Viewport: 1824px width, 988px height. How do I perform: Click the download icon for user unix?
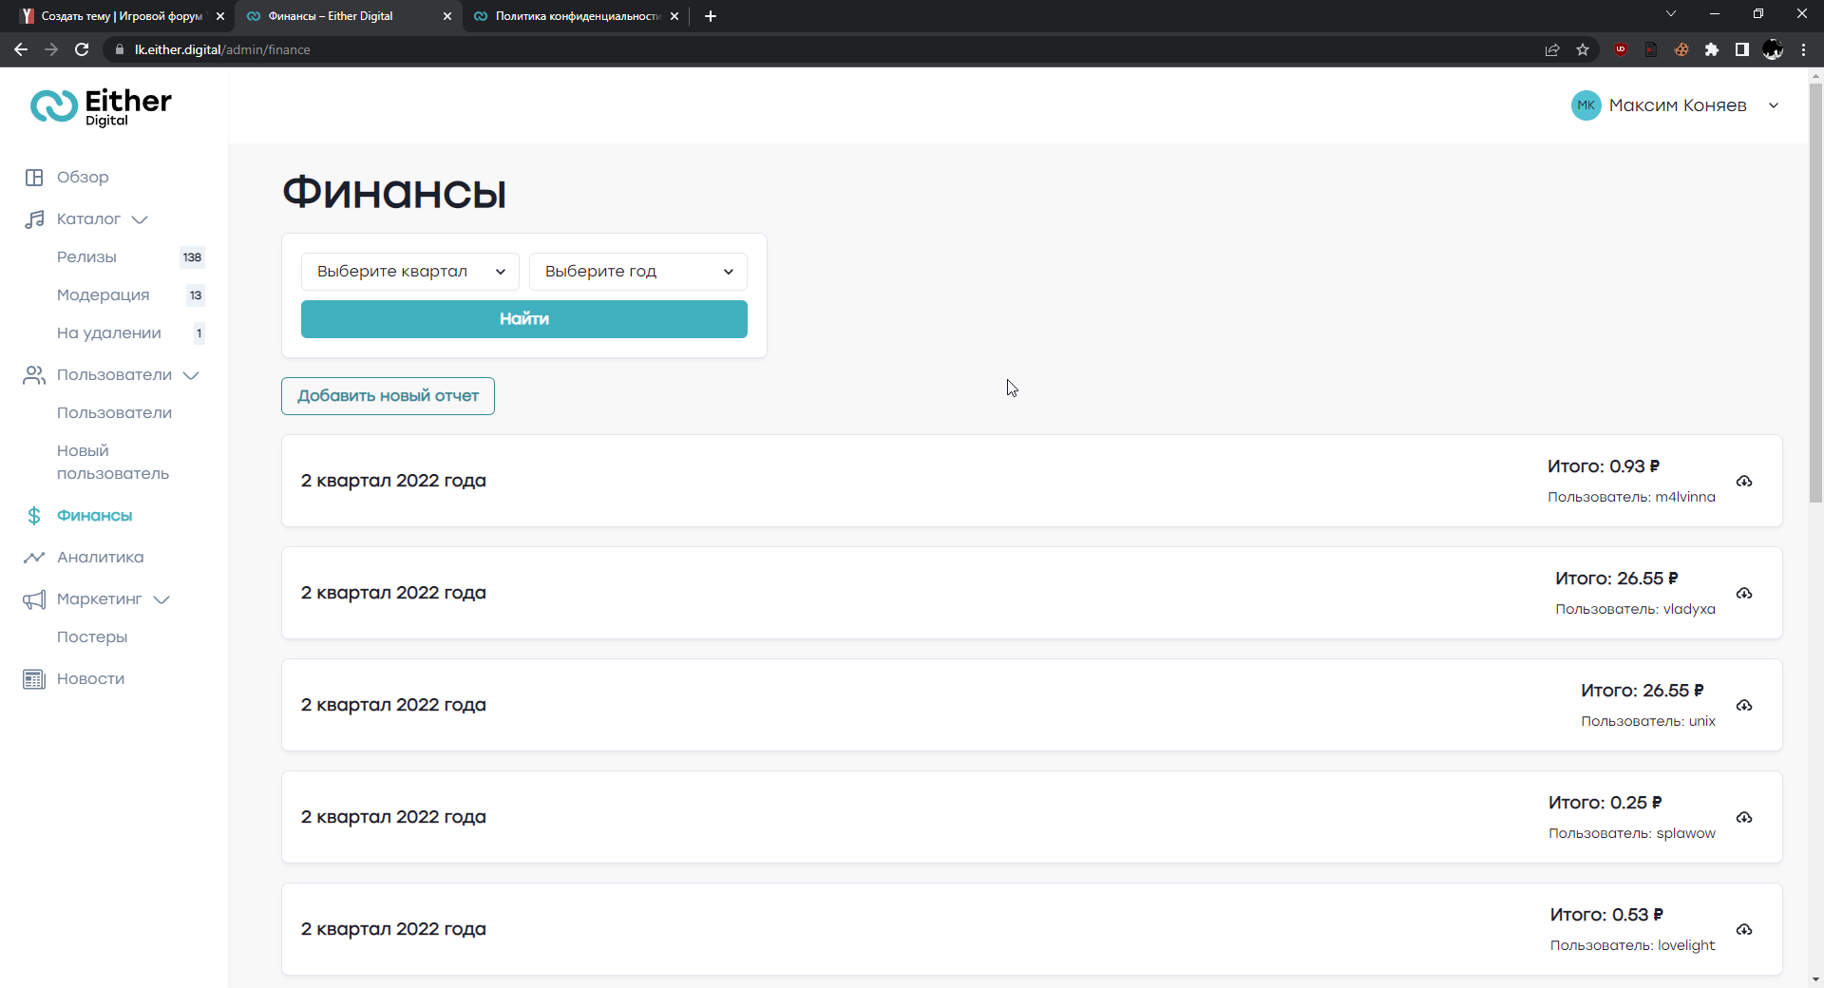tap(1744, 706)
